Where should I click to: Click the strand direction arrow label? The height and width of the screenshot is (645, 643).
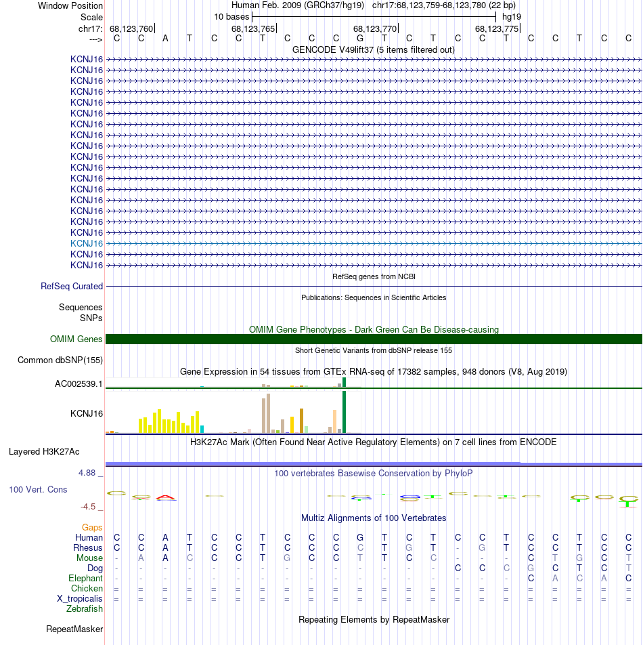[x=95, y=39]
